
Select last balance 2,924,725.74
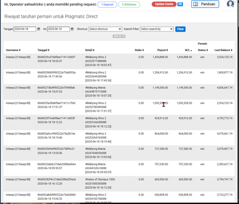point(225,103)
